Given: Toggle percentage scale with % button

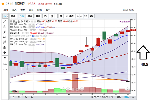Looking at the screenshot, I should pyautogui.click(x=112, y=97).
